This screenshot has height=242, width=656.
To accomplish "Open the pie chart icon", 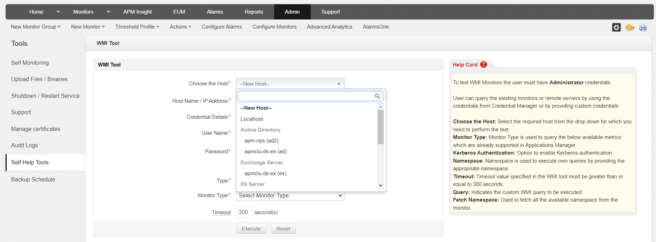I will (630, 28).
